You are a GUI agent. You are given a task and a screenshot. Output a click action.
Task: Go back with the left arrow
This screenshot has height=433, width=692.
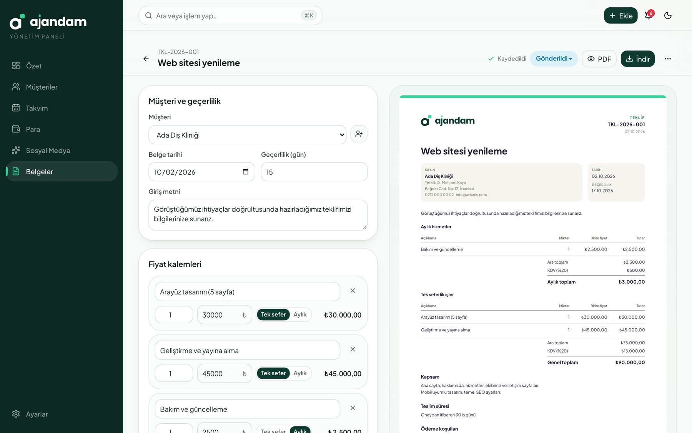coord(146,59)
